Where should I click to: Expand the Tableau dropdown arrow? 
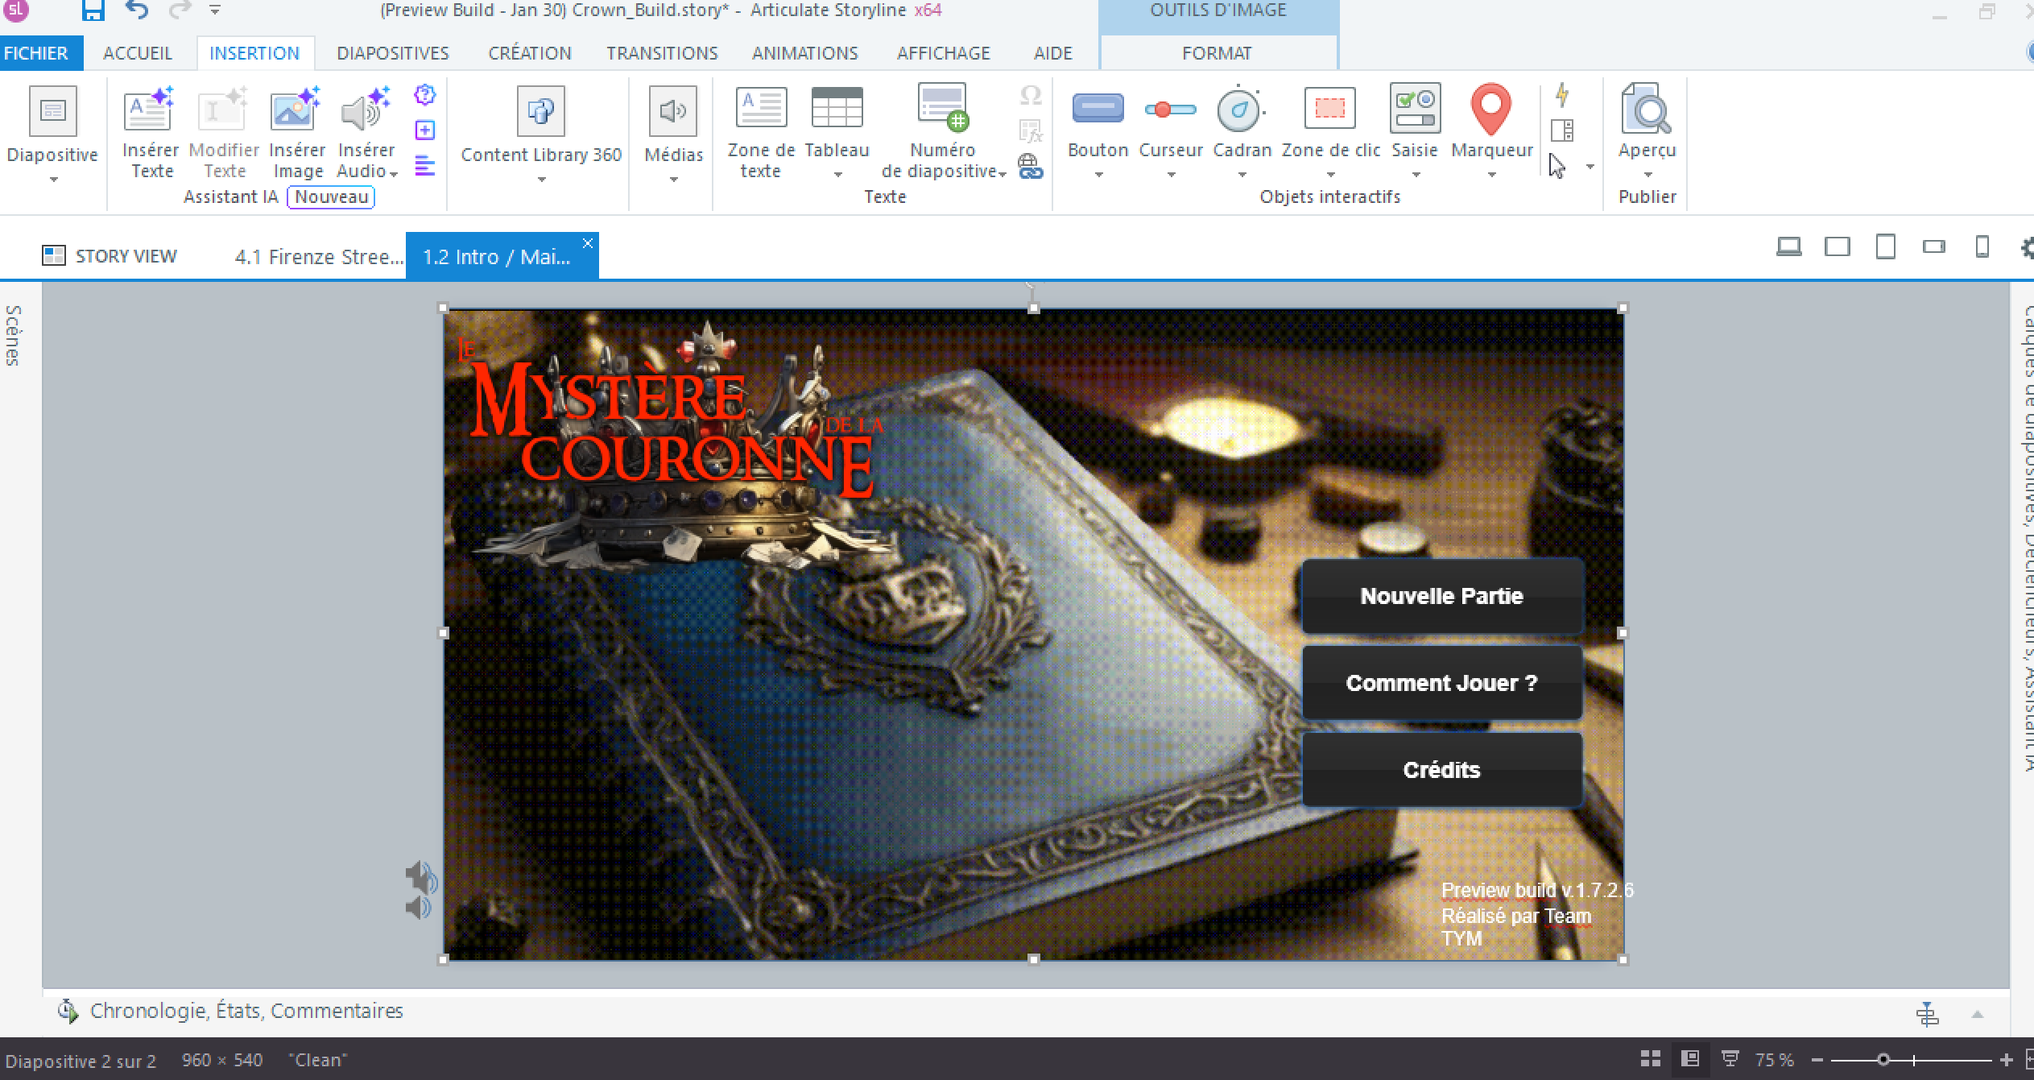point(837,175)
